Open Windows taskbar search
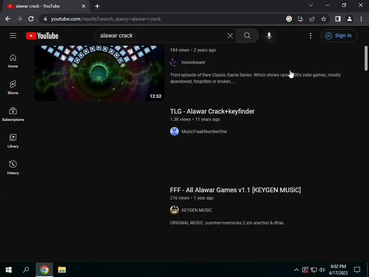The width and height of the screenshot is (369, 277). click(26, 270)
